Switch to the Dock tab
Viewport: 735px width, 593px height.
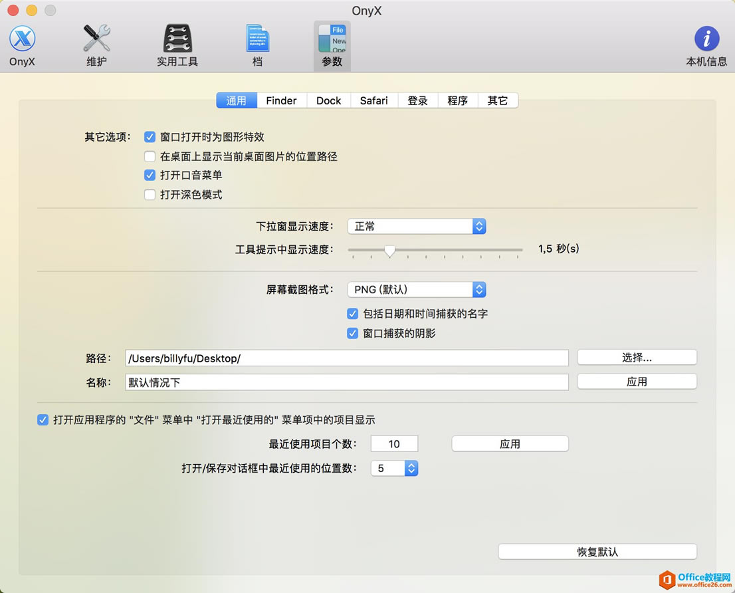coord(328,100)
